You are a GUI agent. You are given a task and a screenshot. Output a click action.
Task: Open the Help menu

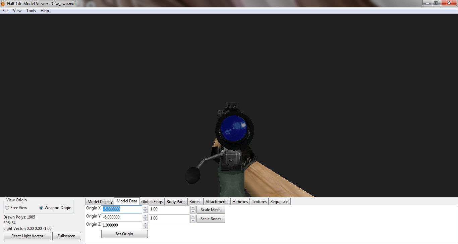(45, 11)
